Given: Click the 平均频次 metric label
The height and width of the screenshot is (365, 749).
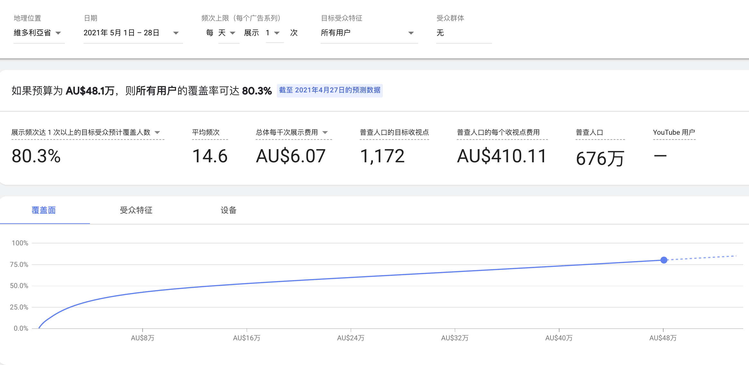Looking at the screenshot, I should click(x=206, y=132).
